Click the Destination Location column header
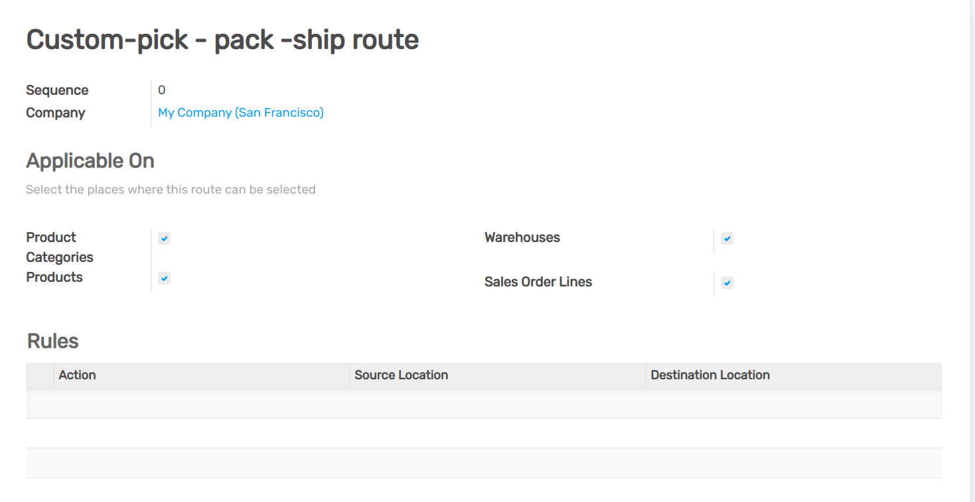Screen dimensions: 975x502 click(710, 375)
